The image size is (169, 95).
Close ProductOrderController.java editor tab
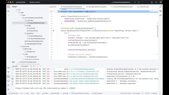[x=83, y=7]
